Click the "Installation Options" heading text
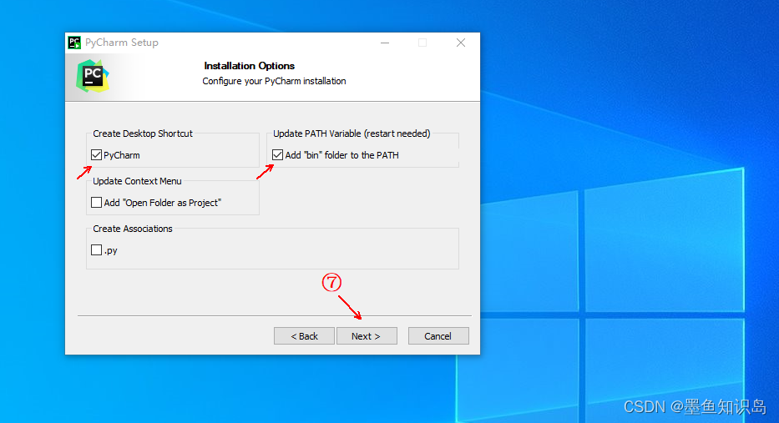Screen dimensions: 779x423 click(250, 66)
